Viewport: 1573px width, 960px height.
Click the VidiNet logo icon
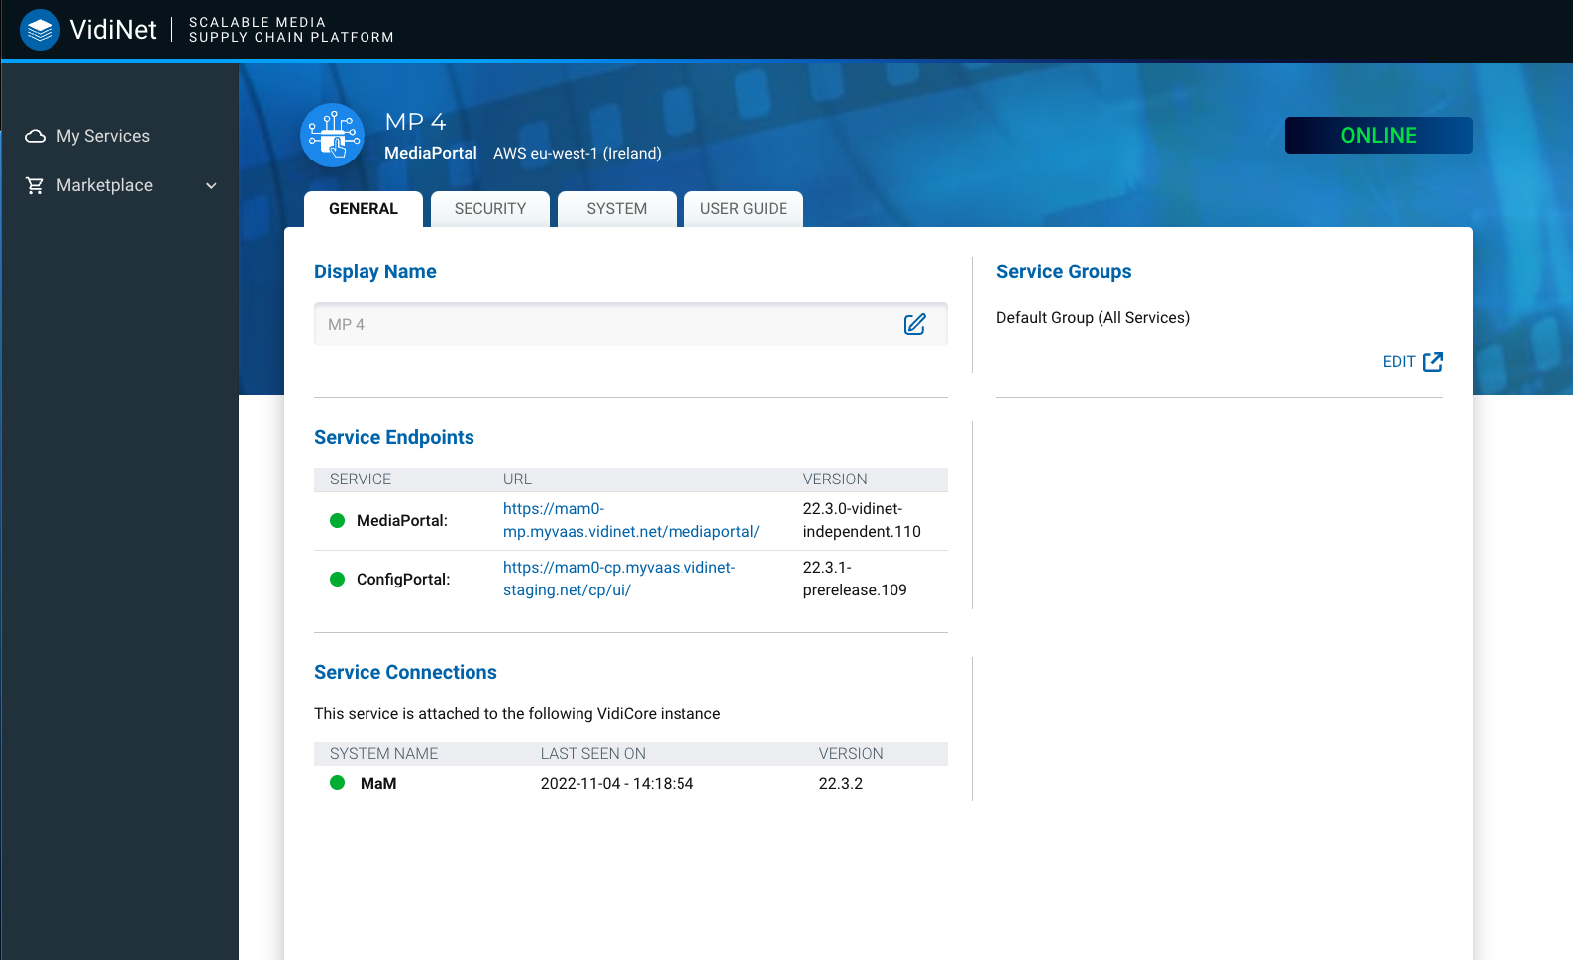click(x=40, y=30)
